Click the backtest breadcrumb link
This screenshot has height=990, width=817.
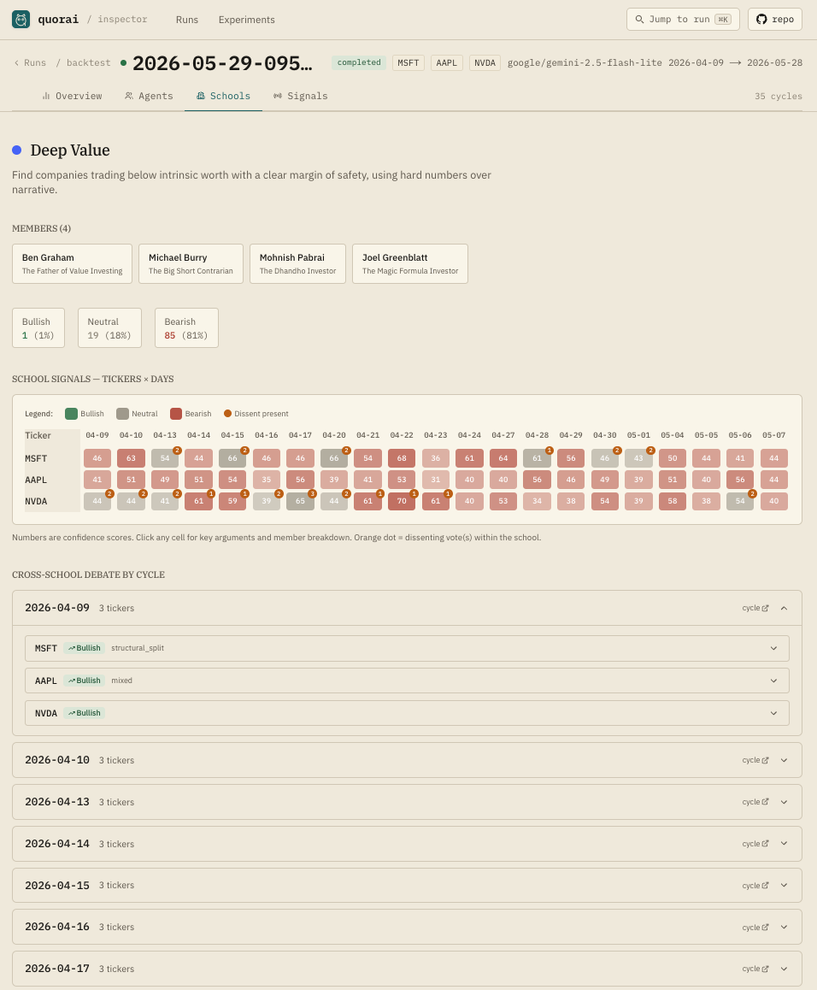[x=88, y=62]
